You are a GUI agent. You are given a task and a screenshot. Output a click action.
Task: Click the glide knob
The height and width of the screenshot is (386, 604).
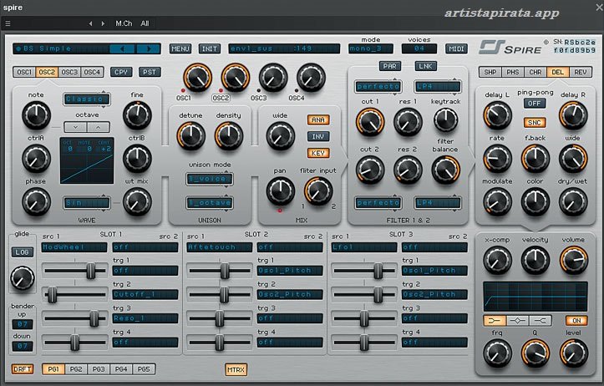click(23, 277)
